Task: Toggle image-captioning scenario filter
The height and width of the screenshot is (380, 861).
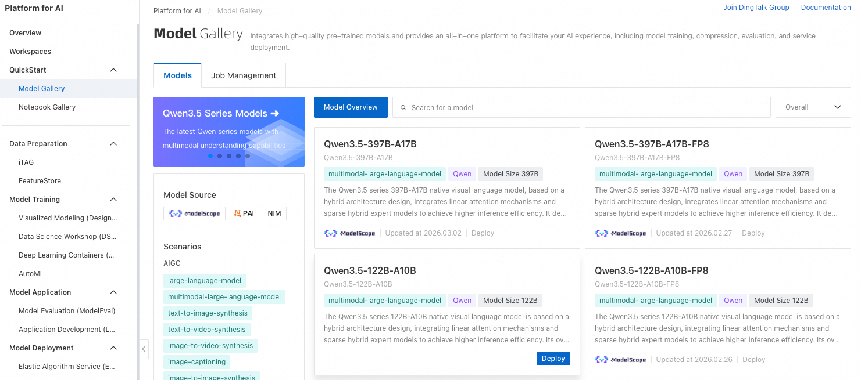Action: (197, 362)
